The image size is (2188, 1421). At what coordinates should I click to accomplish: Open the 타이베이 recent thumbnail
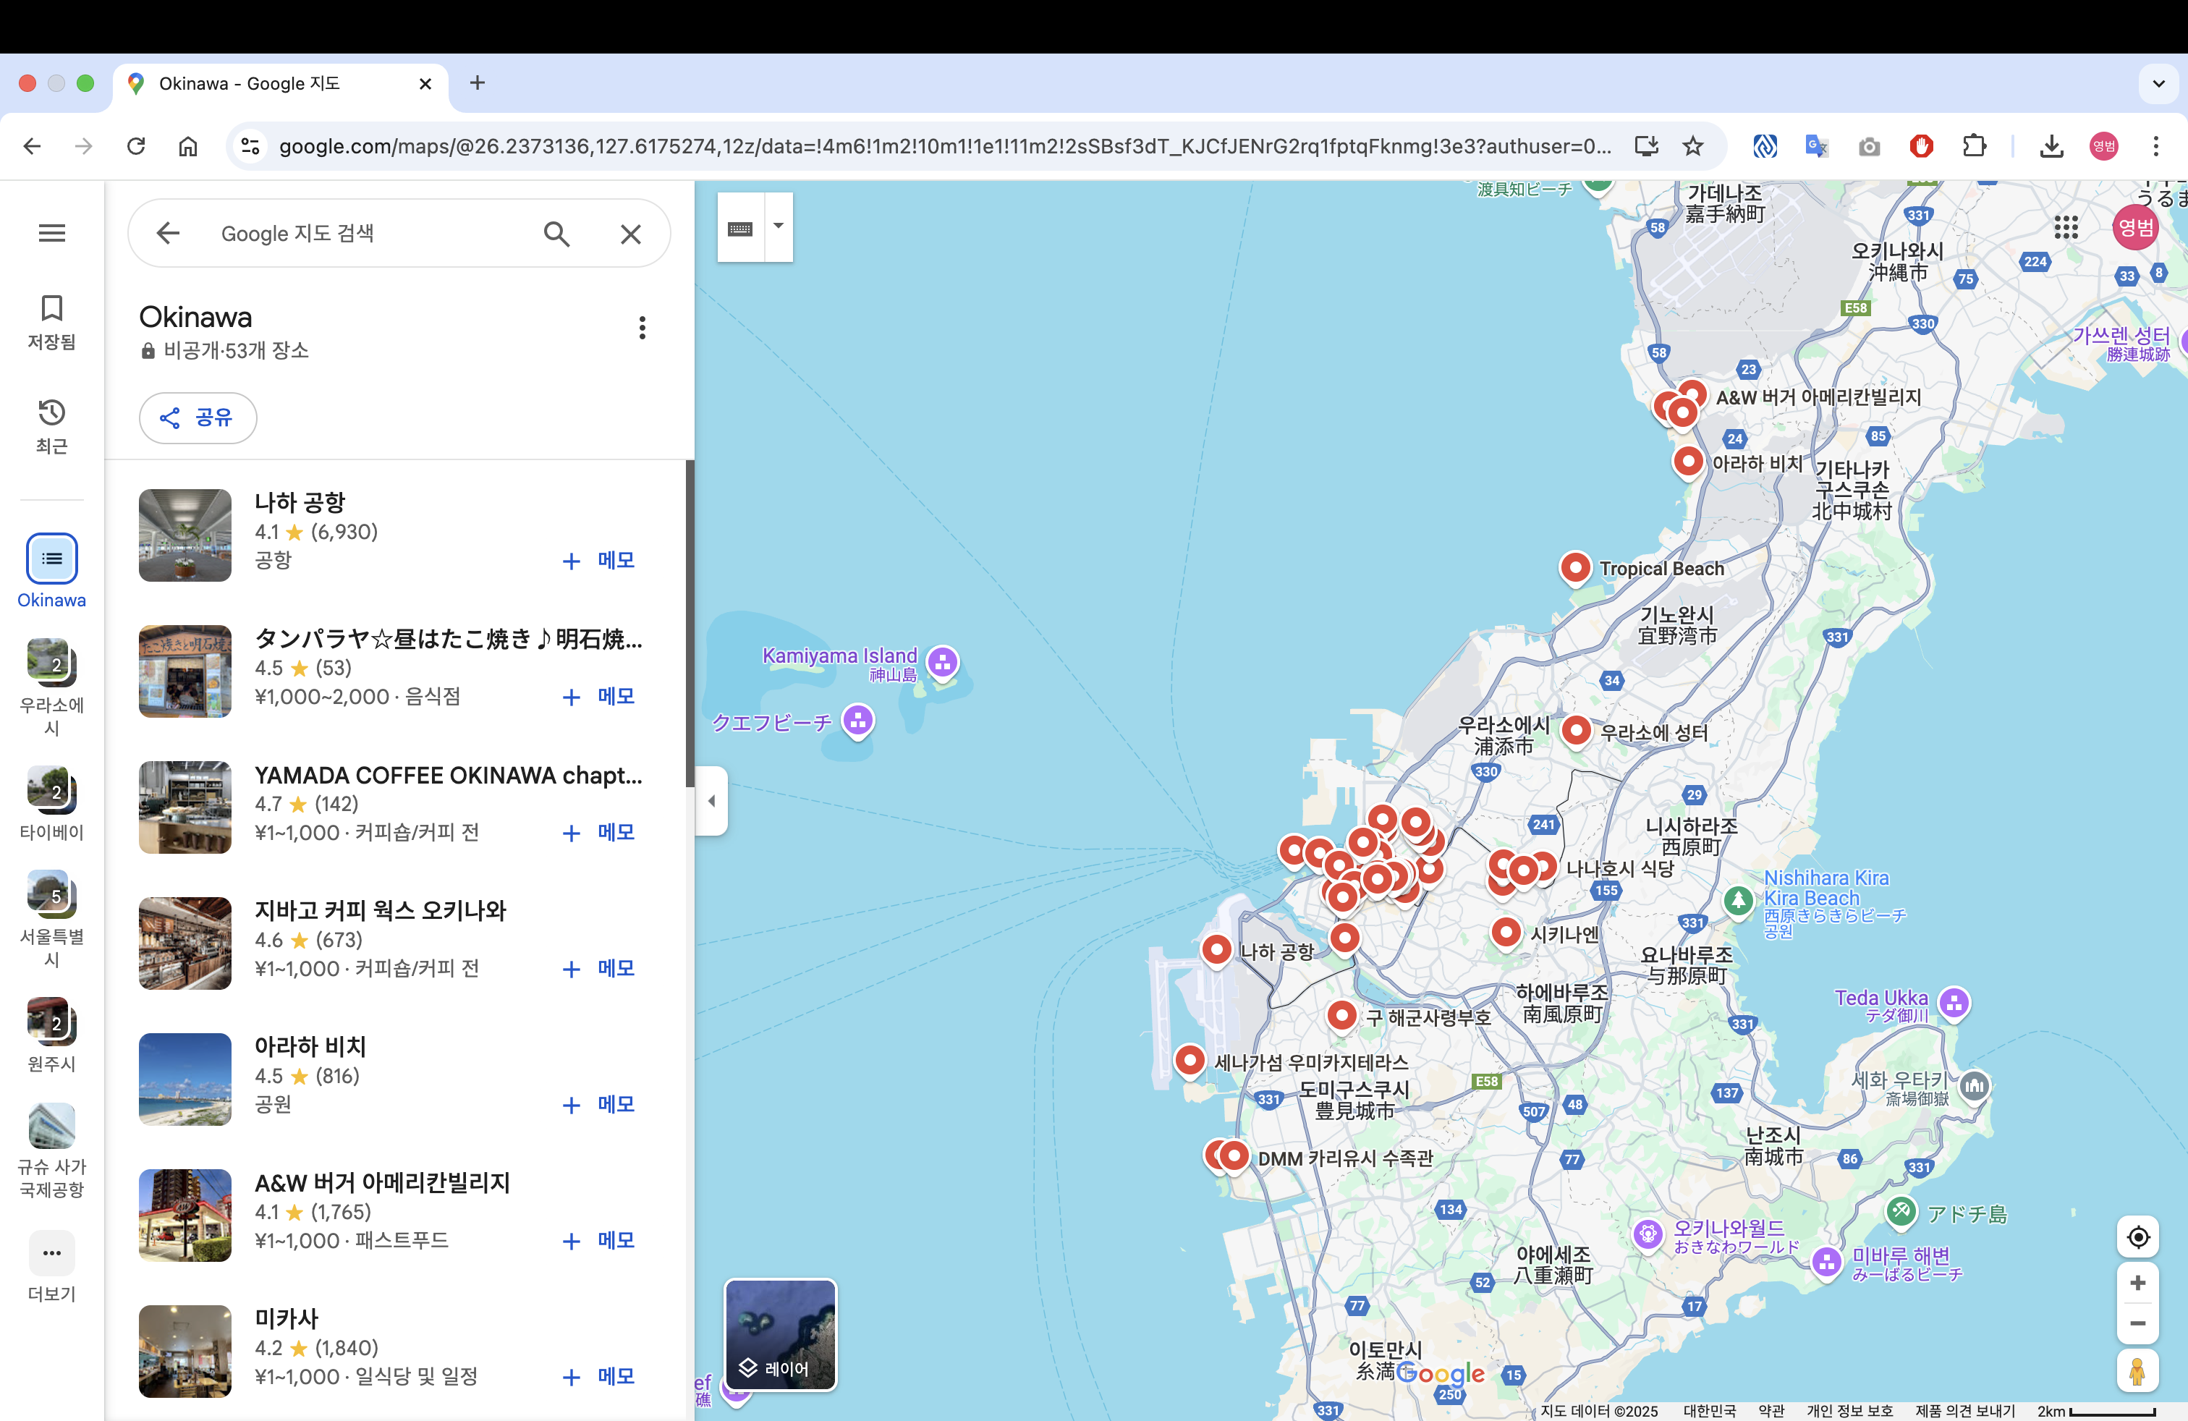(x=51, y=789)
